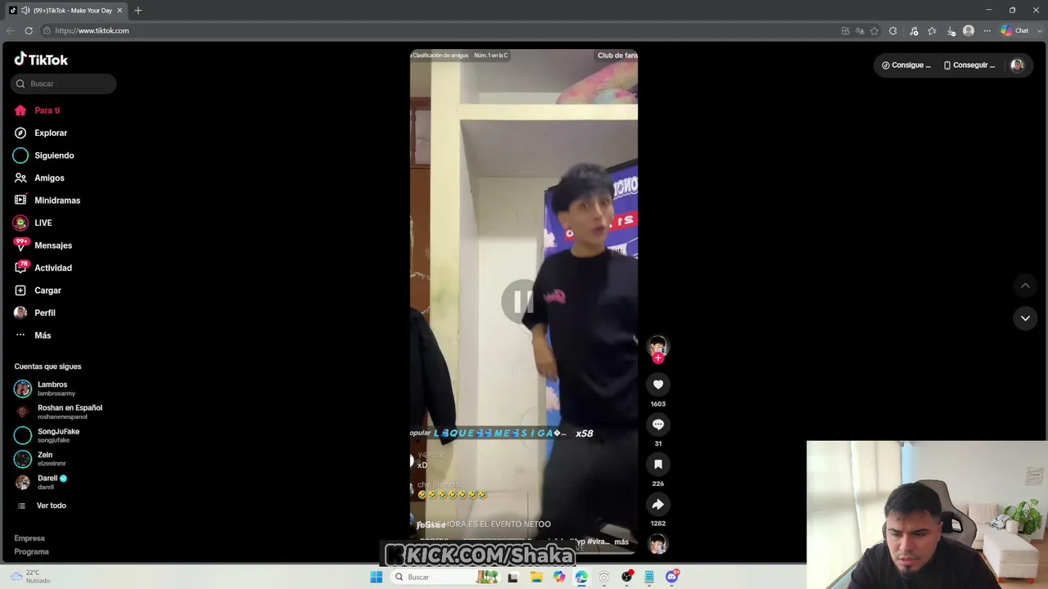
Task: Open the Siguiendo feed
Action: click(x=43, y=155)
